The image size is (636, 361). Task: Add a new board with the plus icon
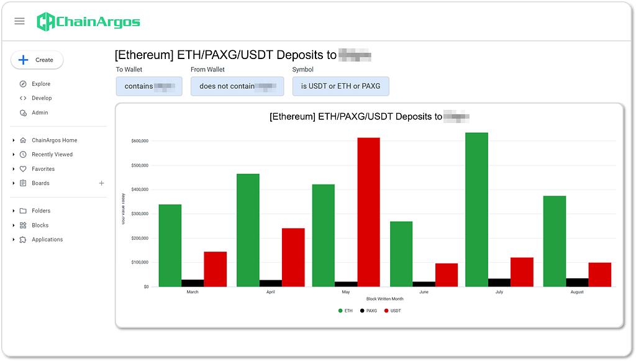(x=101, y=183)
